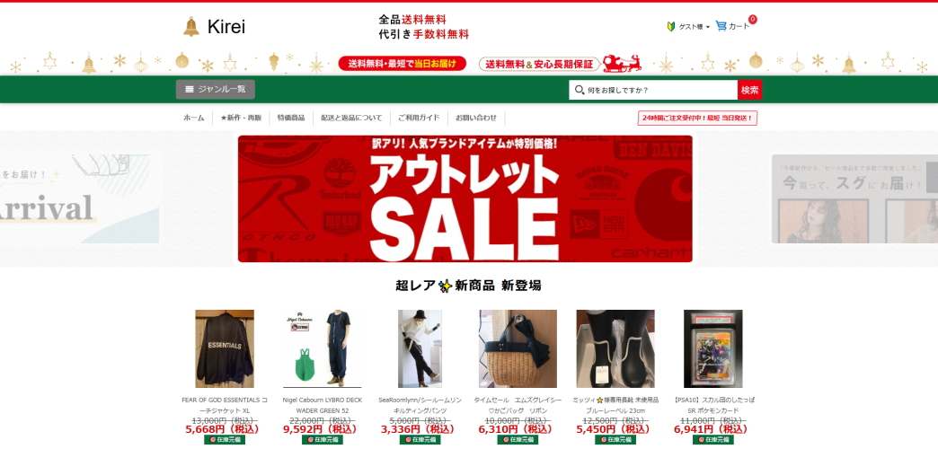Open the shopping cart icon
This screenshot has height=449, width=938.
(721, 26)
